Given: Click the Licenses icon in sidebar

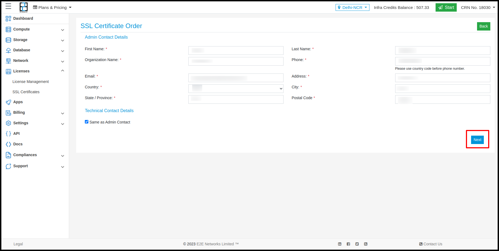Looking at the screenshot, I should [8, 71].
